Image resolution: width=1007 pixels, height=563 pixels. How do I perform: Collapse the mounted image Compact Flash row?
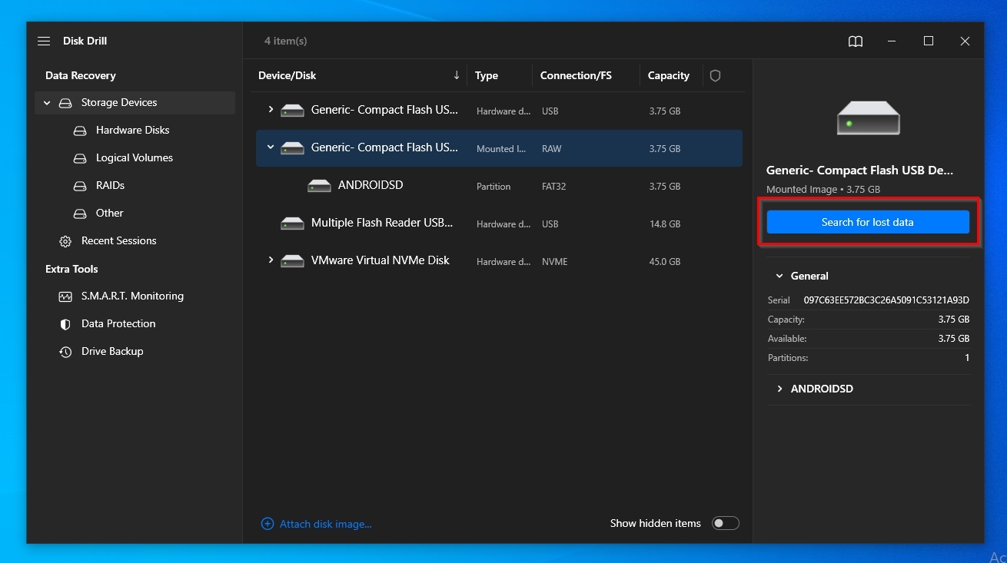tap(271, 147)
